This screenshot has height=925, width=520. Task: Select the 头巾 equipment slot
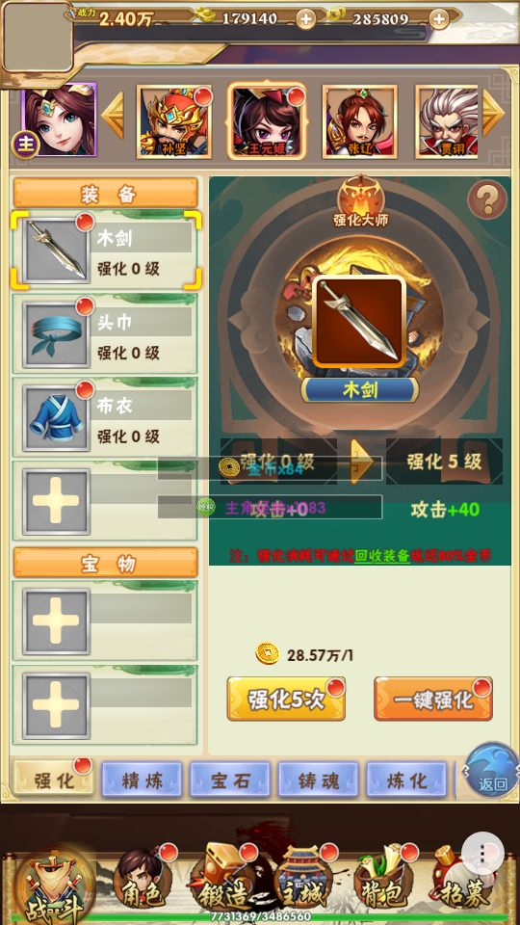click(x=104, y=334)
